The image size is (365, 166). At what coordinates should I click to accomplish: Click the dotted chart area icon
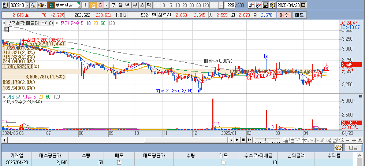click(298, 140)
